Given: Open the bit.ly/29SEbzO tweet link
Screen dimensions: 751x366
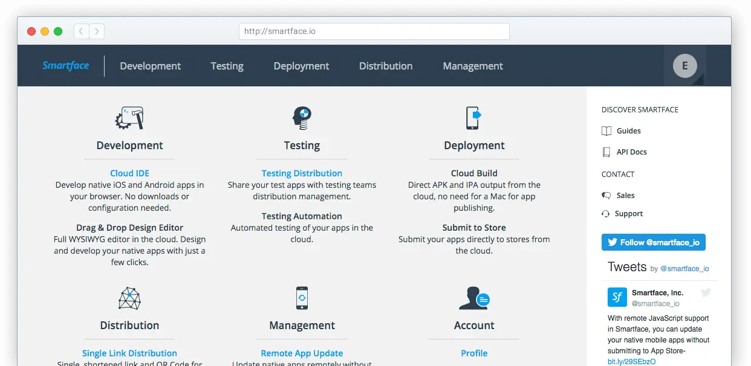Looking at the screenshot, I should (x=631, y=362).
